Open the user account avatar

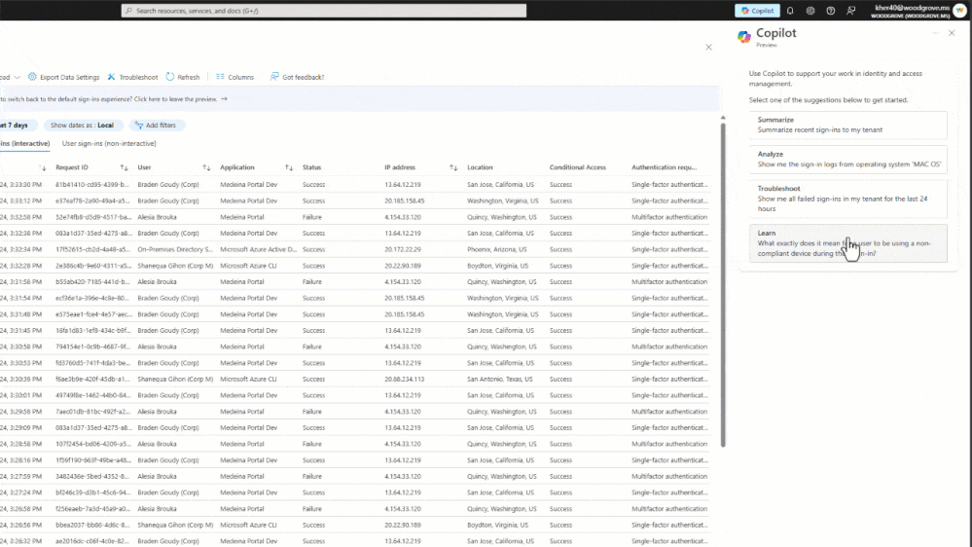960,11
